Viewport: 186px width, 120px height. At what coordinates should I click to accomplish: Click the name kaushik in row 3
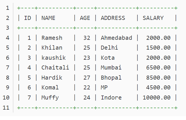click(x=53, y=58)
